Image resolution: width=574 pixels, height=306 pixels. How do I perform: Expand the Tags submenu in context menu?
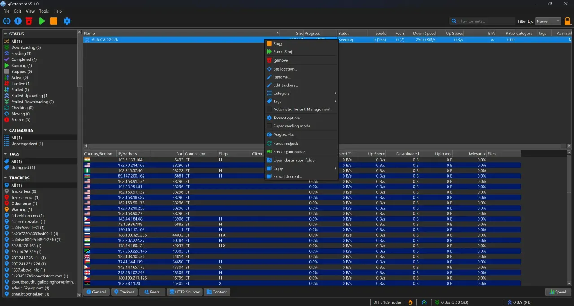301,102
